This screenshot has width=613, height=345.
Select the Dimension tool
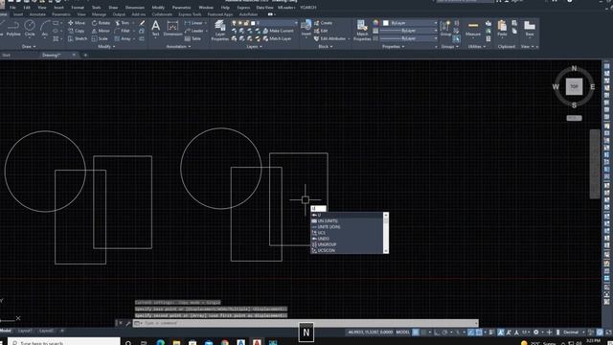pyautogui.click(x=172, y=28)
